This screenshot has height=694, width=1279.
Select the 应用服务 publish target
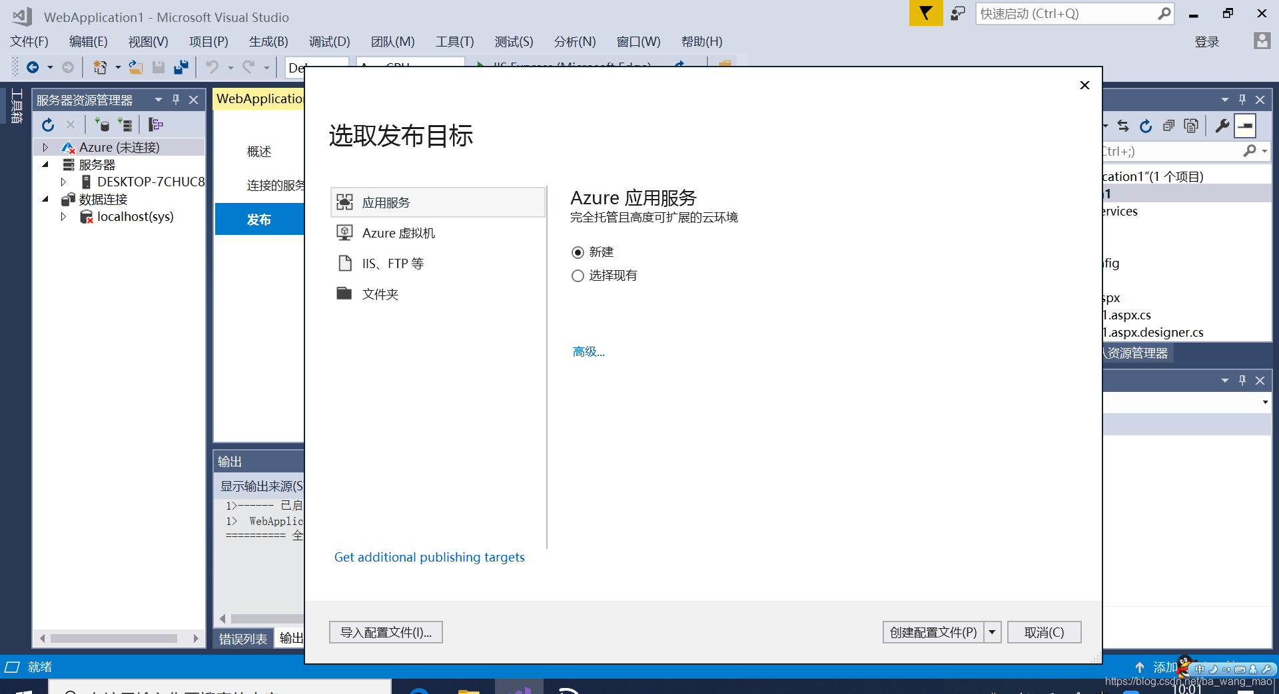click(x=438, y=202)
